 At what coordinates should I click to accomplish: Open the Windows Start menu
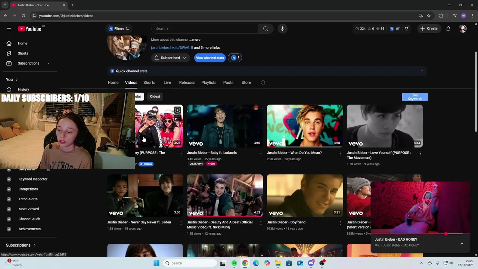tap(156, 263)
